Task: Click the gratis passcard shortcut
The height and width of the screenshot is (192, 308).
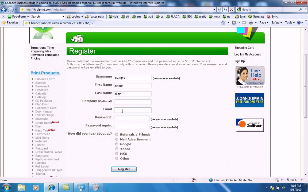Action: pos(200,17)
